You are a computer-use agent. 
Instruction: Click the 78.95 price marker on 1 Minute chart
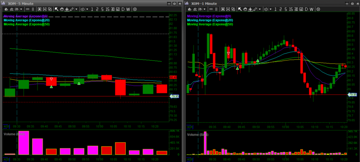coord(352,94)
